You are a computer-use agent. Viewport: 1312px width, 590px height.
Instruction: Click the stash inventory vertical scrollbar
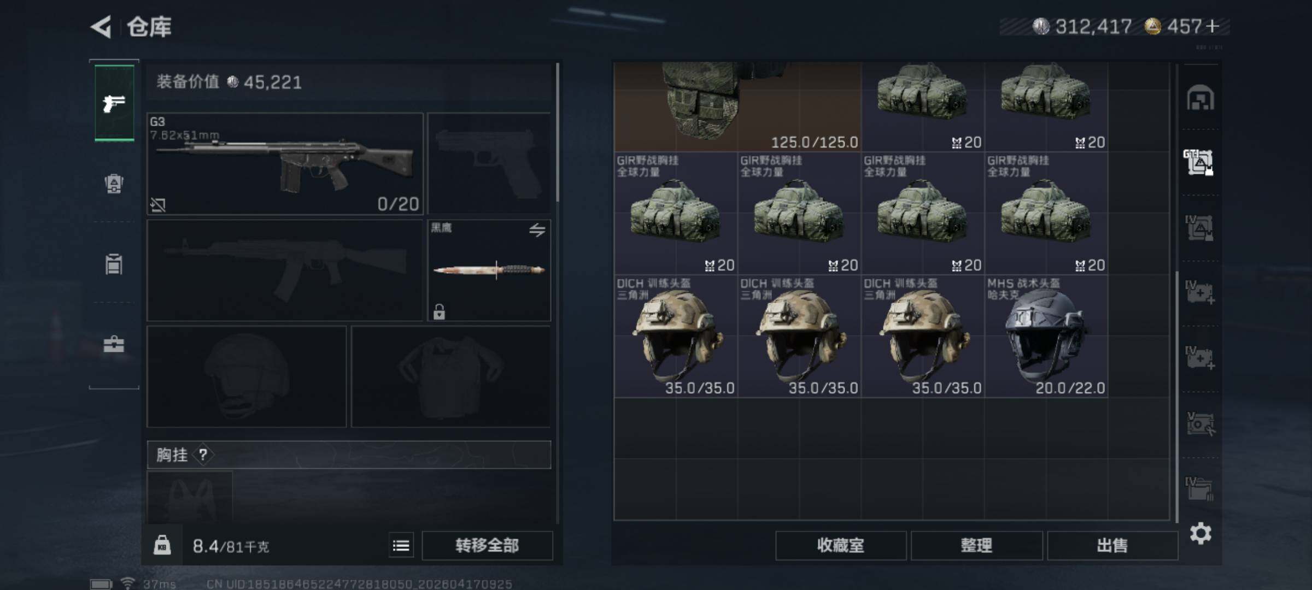[1177, 396]
